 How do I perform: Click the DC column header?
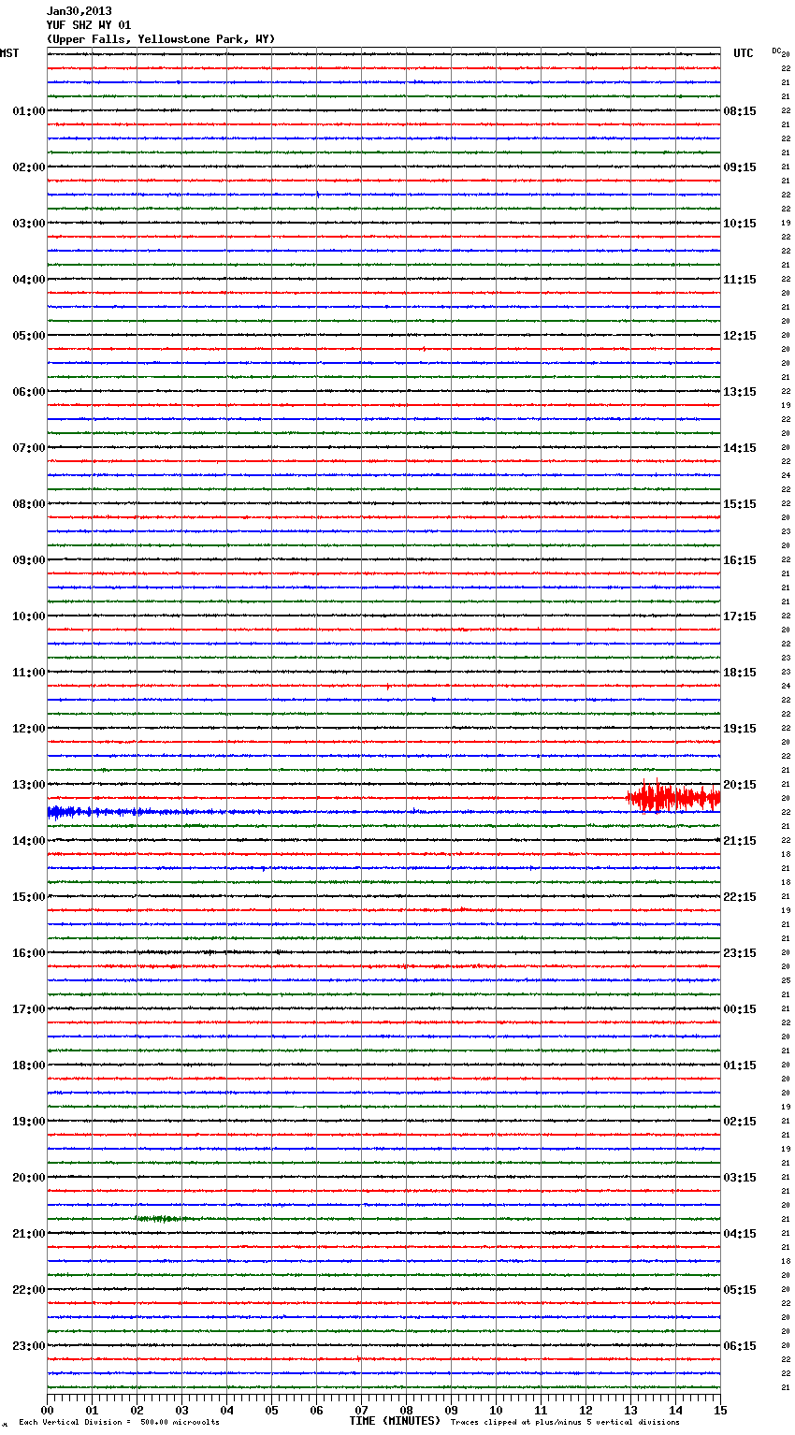[776, 51]
